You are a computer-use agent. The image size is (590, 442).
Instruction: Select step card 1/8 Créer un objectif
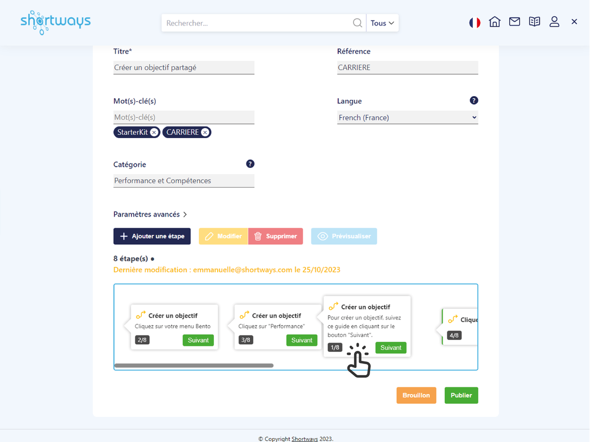367,327
